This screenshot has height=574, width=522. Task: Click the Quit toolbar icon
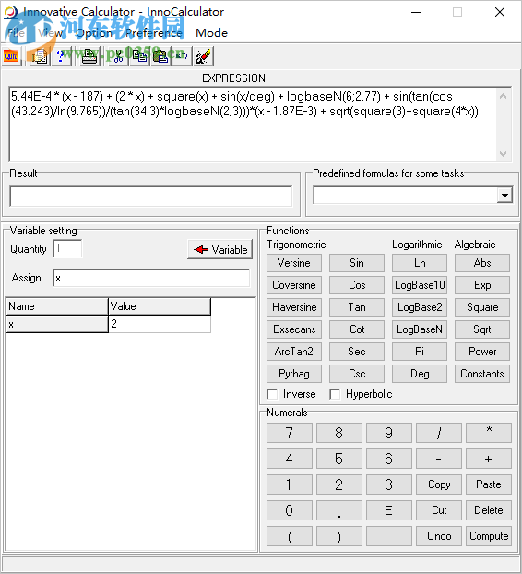[11, 56]
